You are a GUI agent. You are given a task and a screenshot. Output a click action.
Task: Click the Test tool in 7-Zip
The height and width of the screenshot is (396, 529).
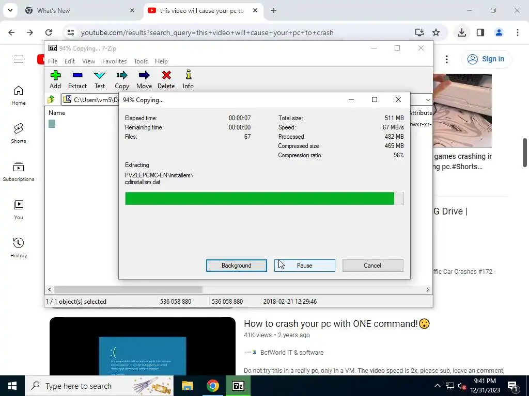pyautogui.click(x=100, y=79)
